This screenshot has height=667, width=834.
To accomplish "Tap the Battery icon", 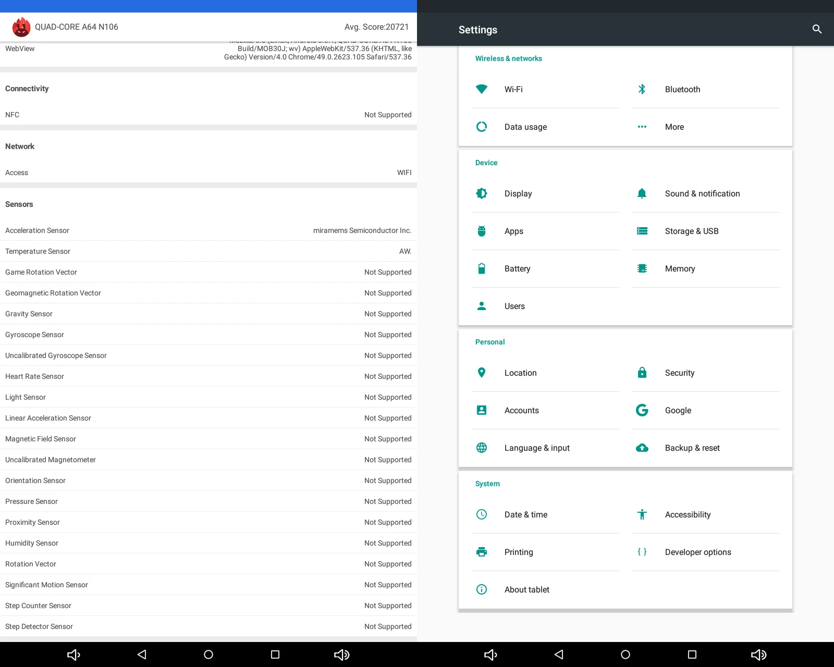I will click(x=482, y=268).
